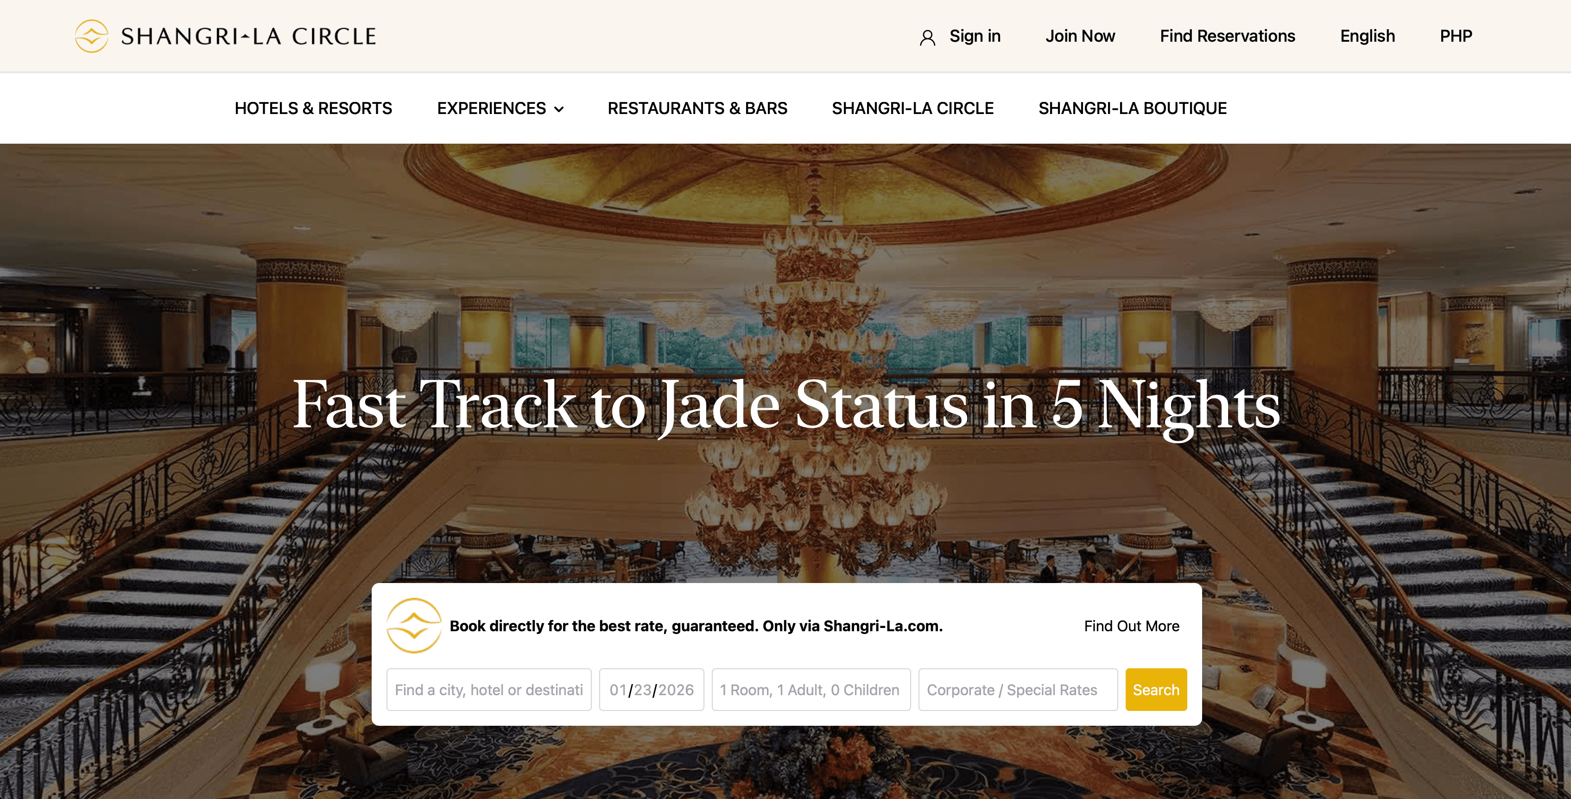Click the user profile icon beside Sign in
Viewport: 1571px width, 799px height.
[x=927, y=38]
